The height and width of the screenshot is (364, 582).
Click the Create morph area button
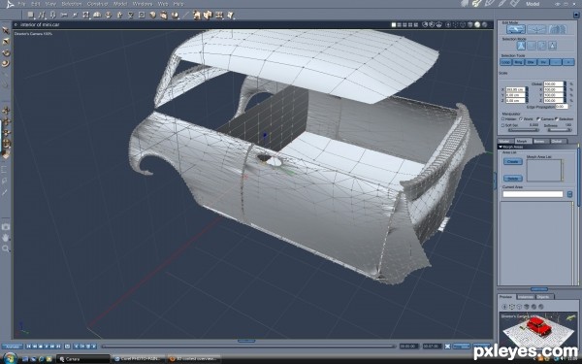pyautogui.click(x=512, y=161)
